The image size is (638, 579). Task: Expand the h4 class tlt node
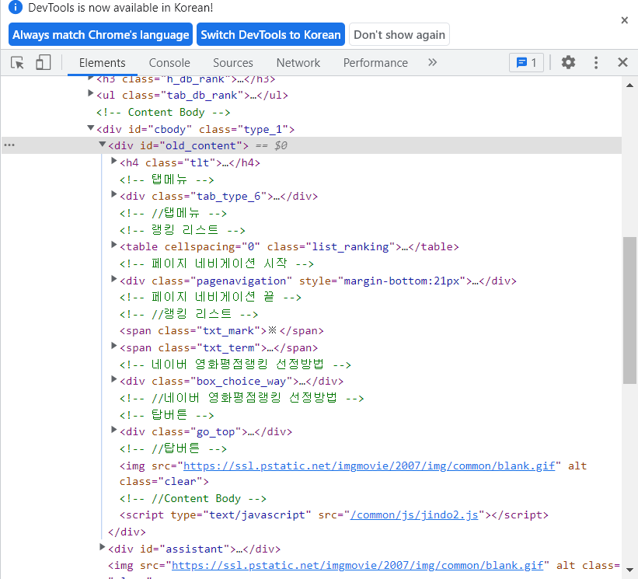(114, 162)
